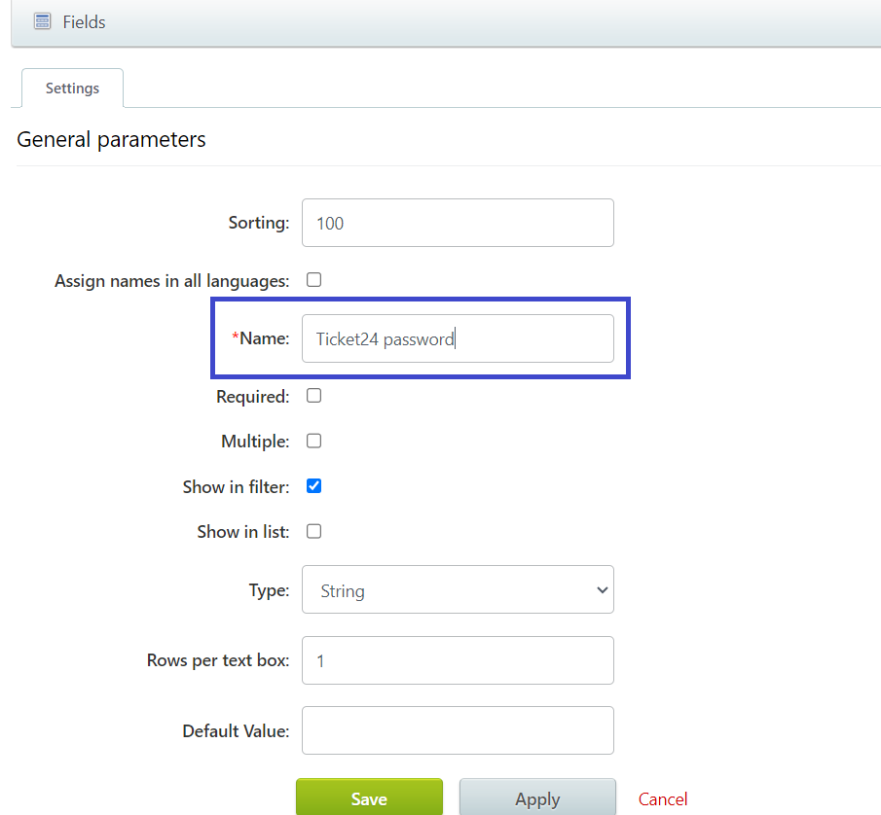Click the "Show in filter:" label text
This screenshot has width=881, height=815.
(x=236, y=487)
